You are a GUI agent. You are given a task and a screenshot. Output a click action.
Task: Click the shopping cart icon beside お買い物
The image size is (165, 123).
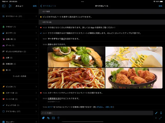click(4, 39)
